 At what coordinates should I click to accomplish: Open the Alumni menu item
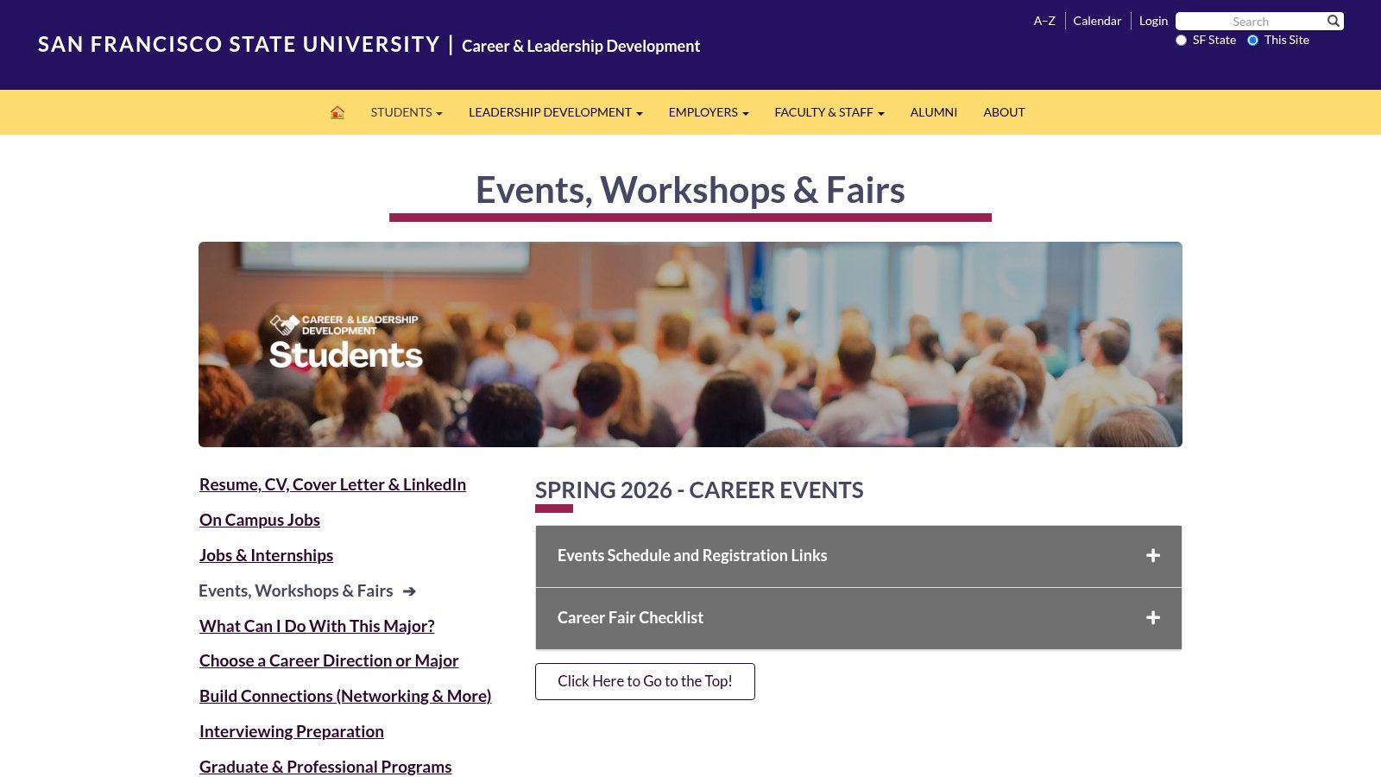(934, 112)
